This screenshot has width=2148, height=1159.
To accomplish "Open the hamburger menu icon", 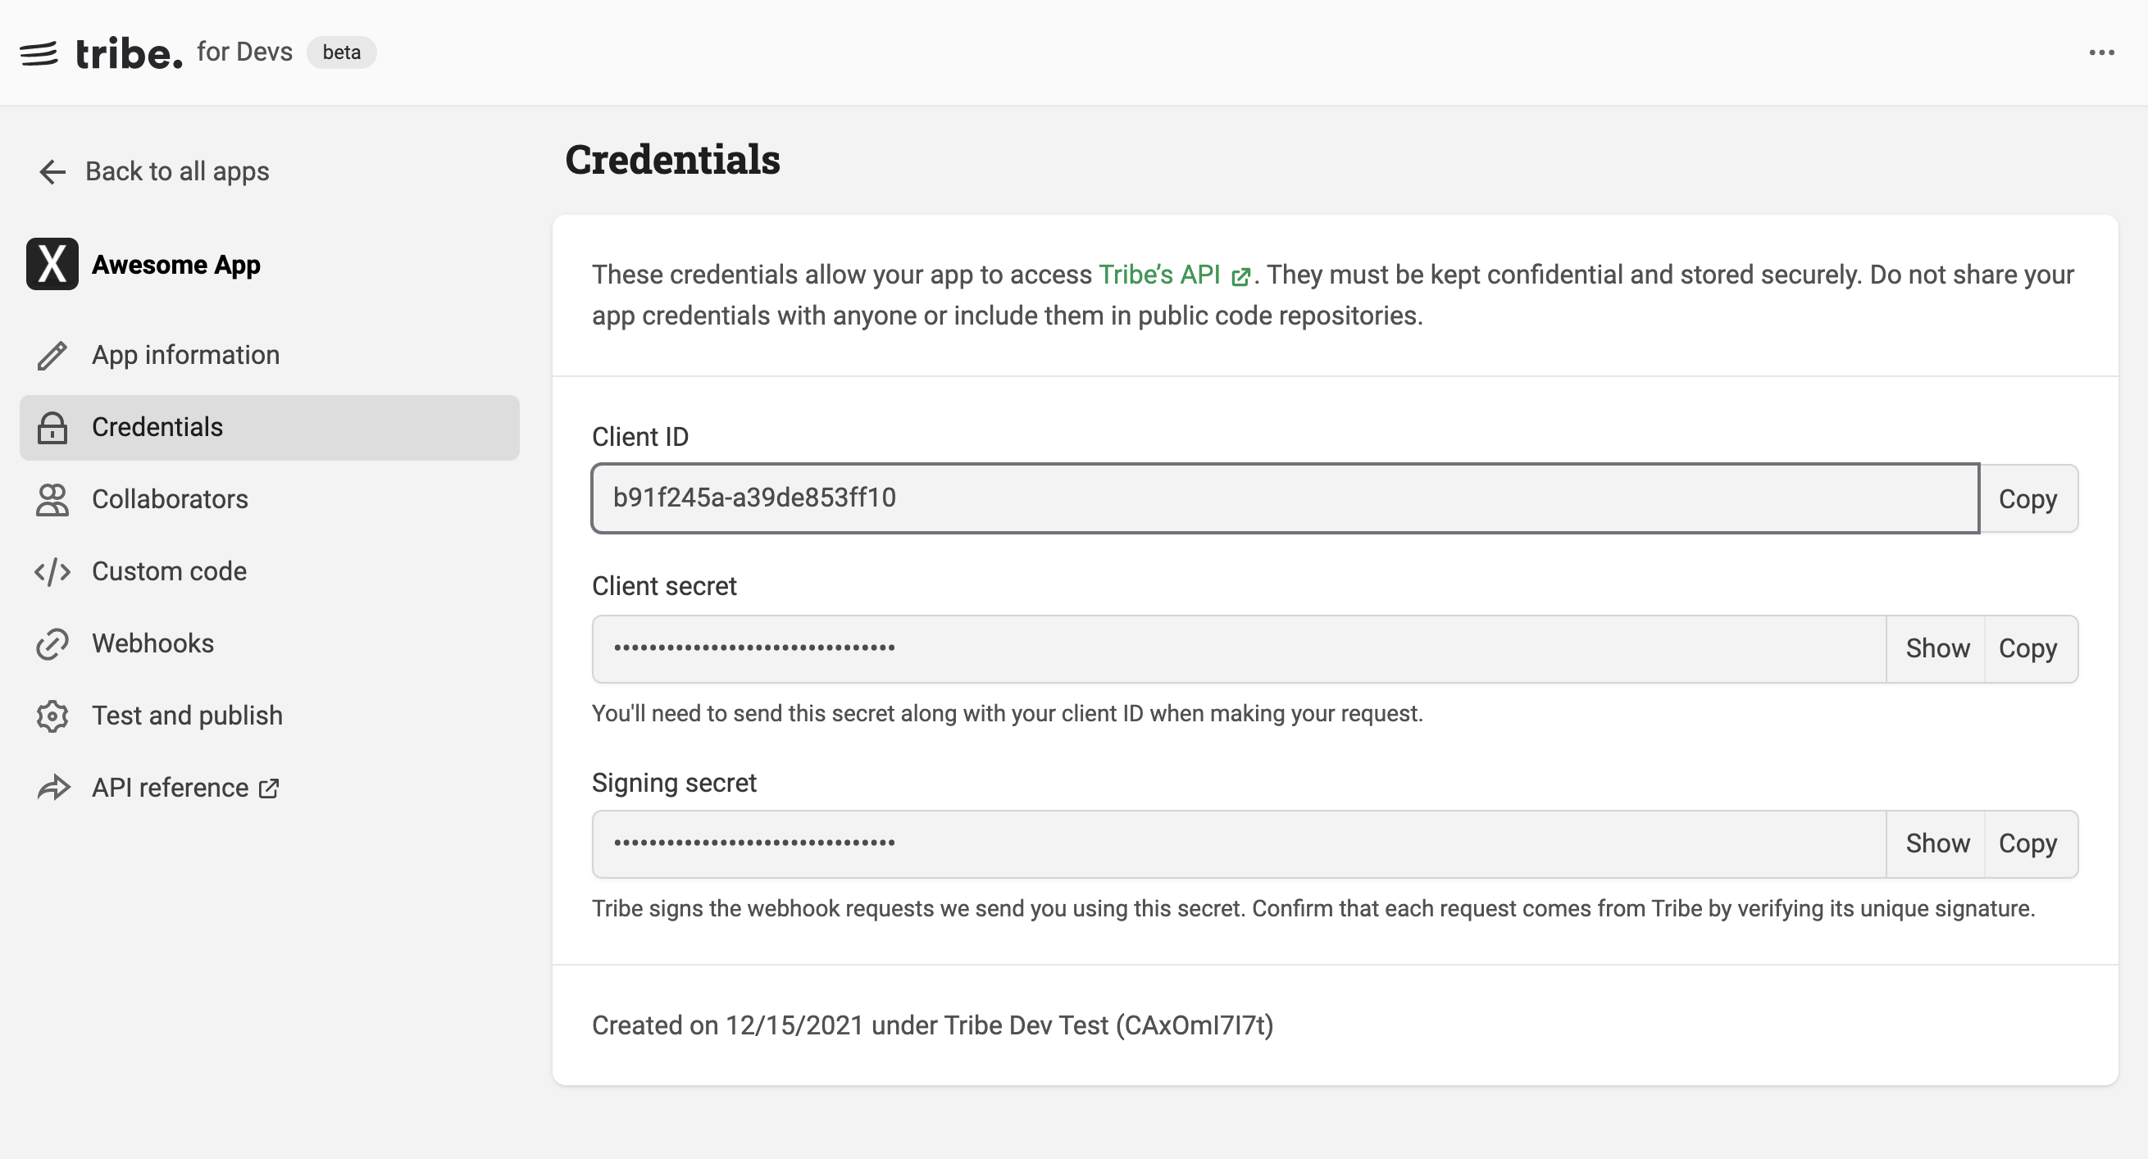I will tap(39, 53).
